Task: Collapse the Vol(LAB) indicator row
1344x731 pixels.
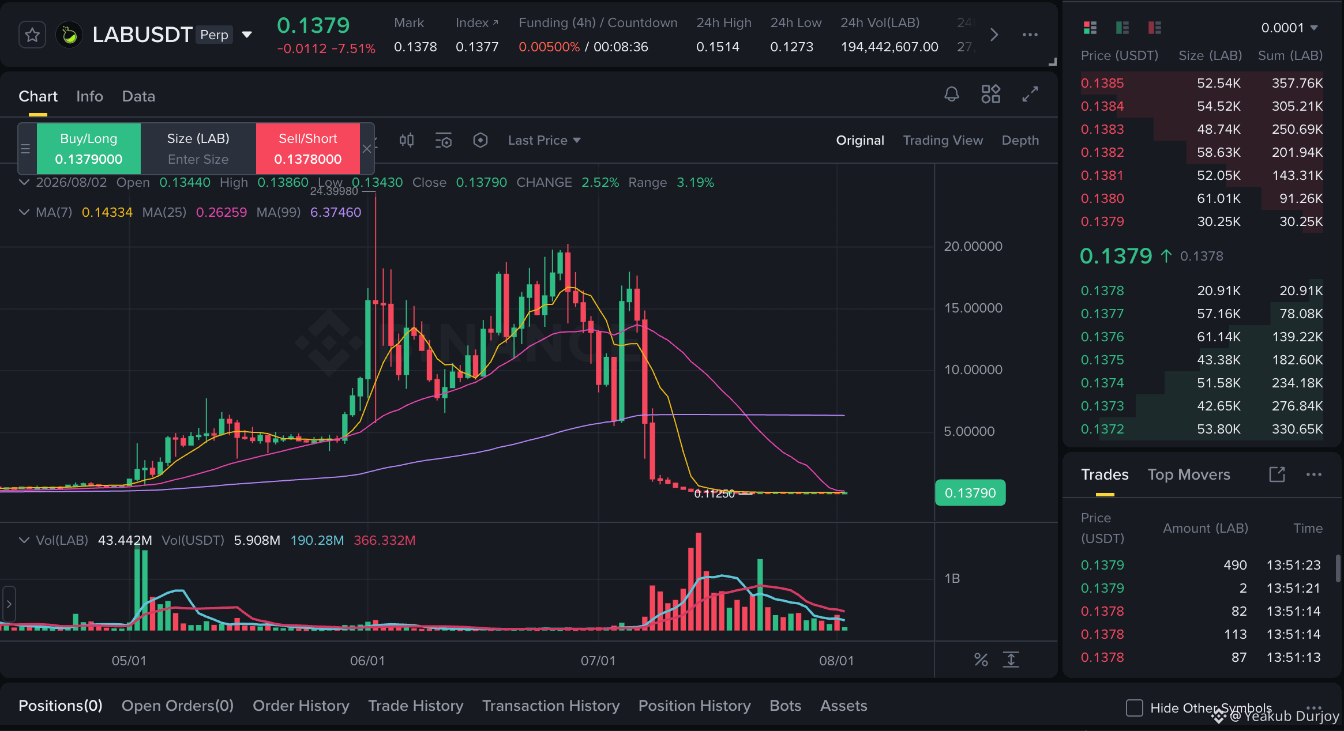Action: coord(24,540)
